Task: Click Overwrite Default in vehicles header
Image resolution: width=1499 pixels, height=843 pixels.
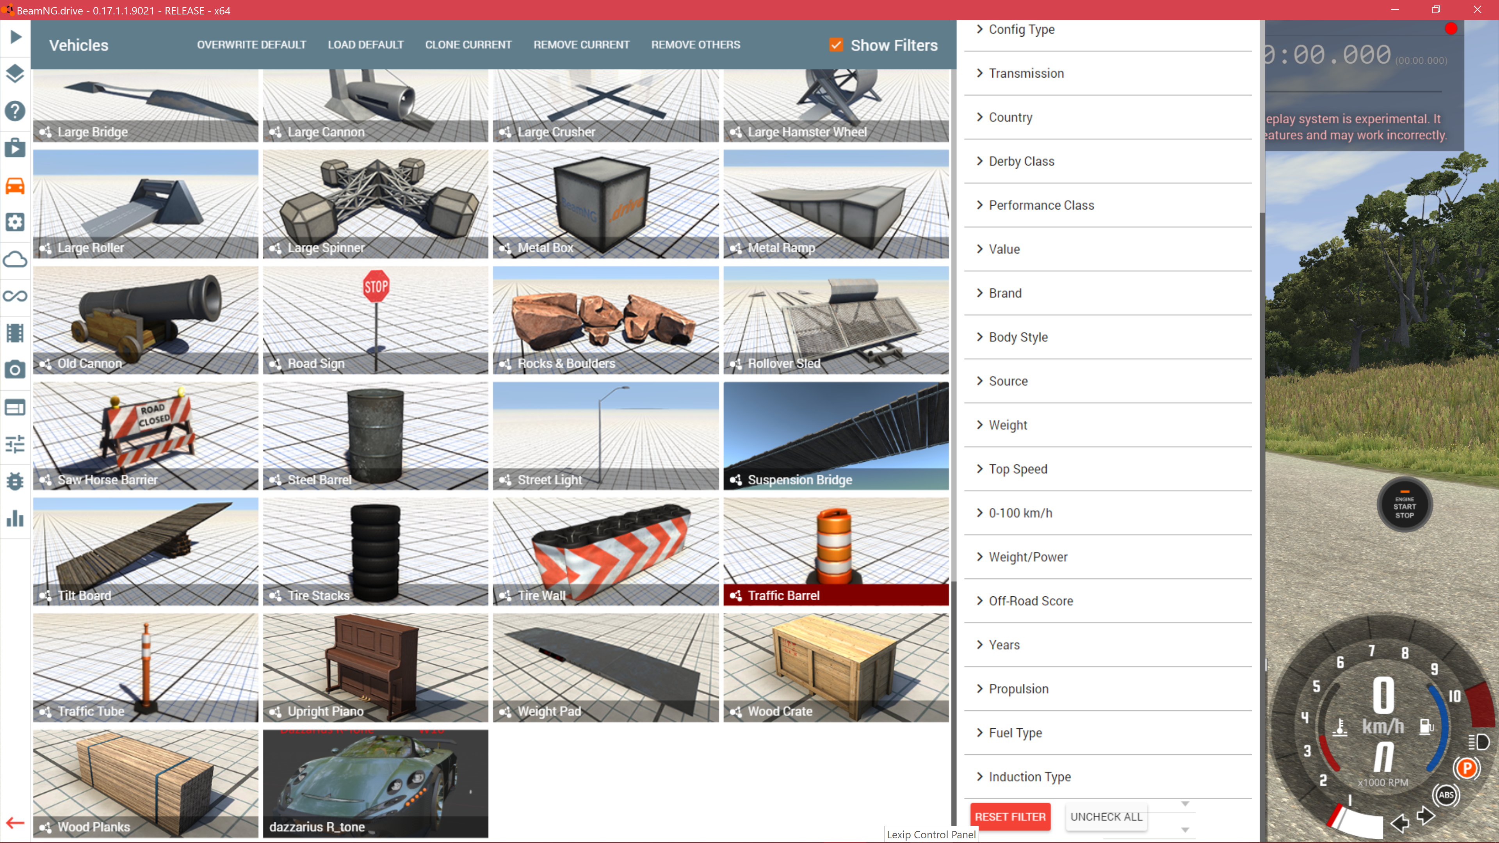Action: 251,45
